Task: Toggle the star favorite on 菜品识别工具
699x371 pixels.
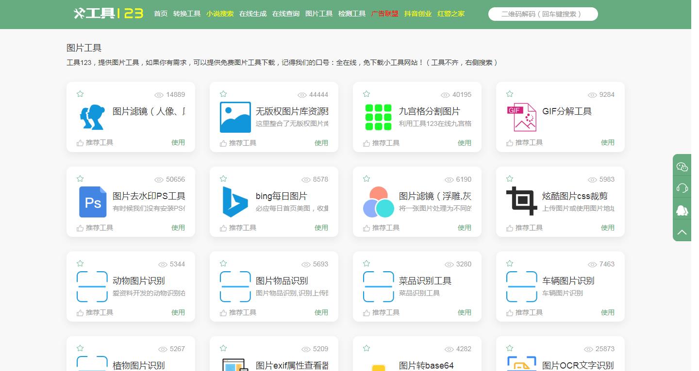Action: [x=366, y=263]
